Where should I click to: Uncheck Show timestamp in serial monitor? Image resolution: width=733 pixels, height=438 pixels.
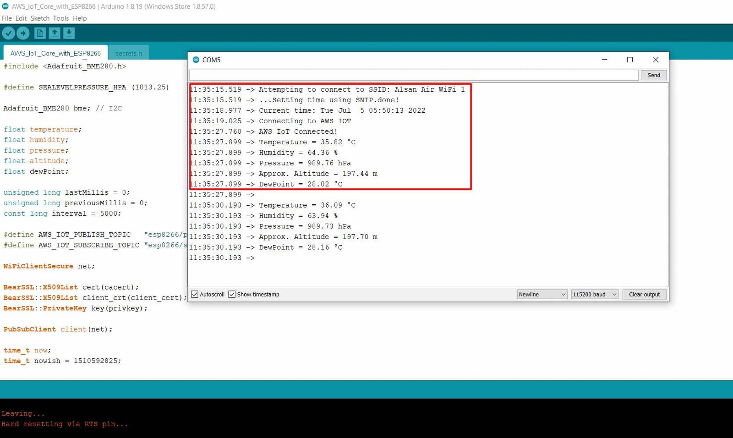232,294
